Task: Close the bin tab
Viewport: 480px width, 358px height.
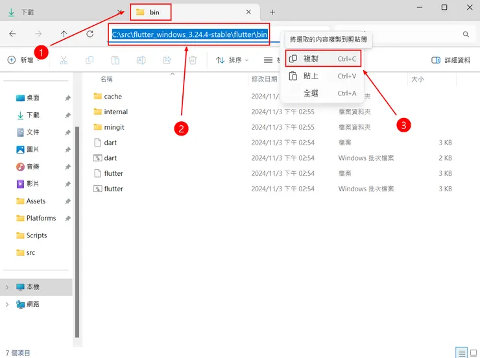Action: point(248,12)
